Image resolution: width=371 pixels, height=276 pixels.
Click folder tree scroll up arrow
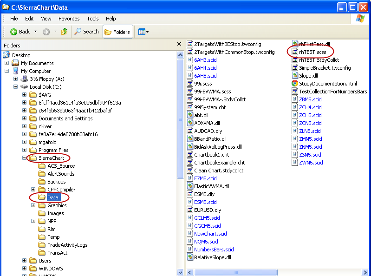pyautogui.click(x=180, y=55)
